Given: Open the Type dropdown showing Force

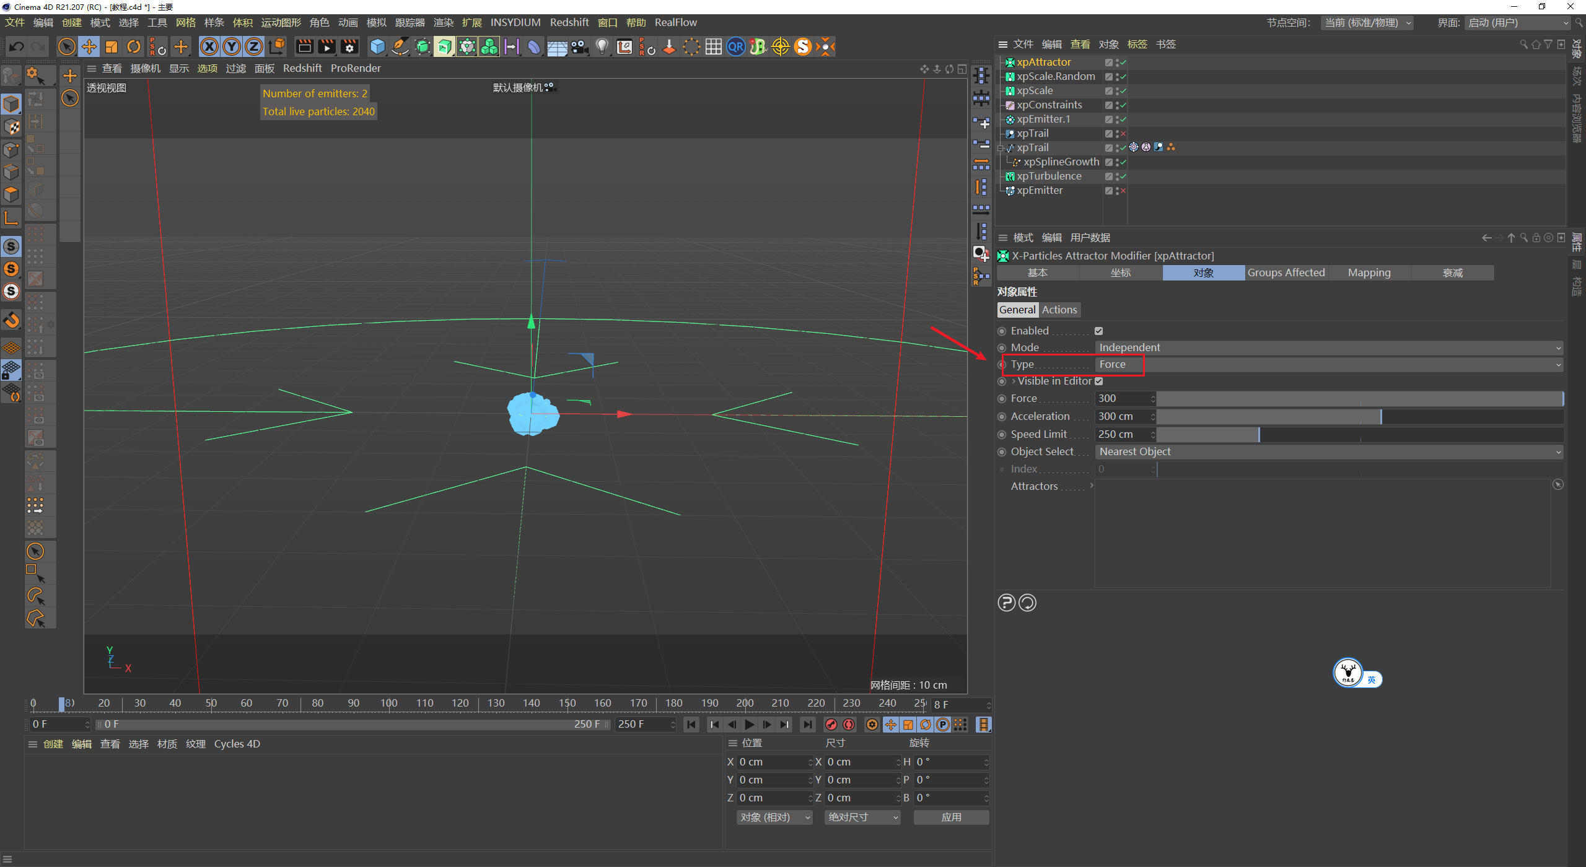Looking at the screenshot, I should (x=1329, y=365).
